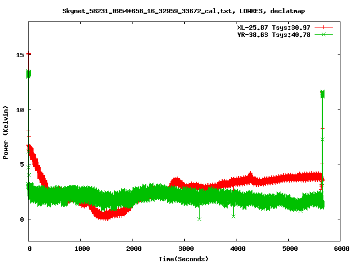Viewport: 352px width, 264px height.
Task: Click the red spike data point at 15 Kelvin
Action: click(x=29, y=54)
